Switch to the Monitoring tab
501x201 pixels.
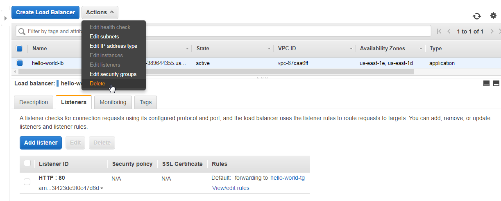coord(113,102)
